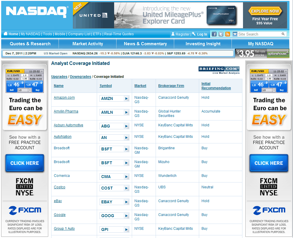Click the Briefing.com logo
293x238 pixels.
pyautogui.click(x=219, y=70)
